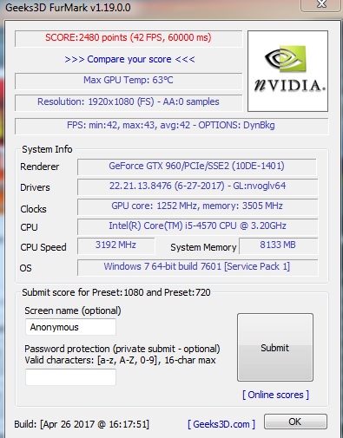Click the System Memory label
The image size is (343, 438).
[x=203, y=247]
